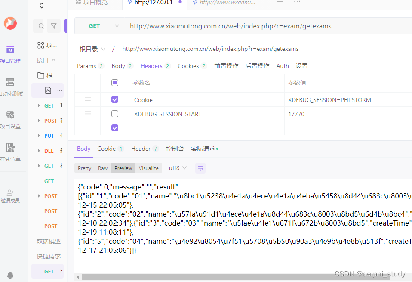
Task: Enable the XDEBUG_SESSION_START header checkbox
Action: point(114,114)
